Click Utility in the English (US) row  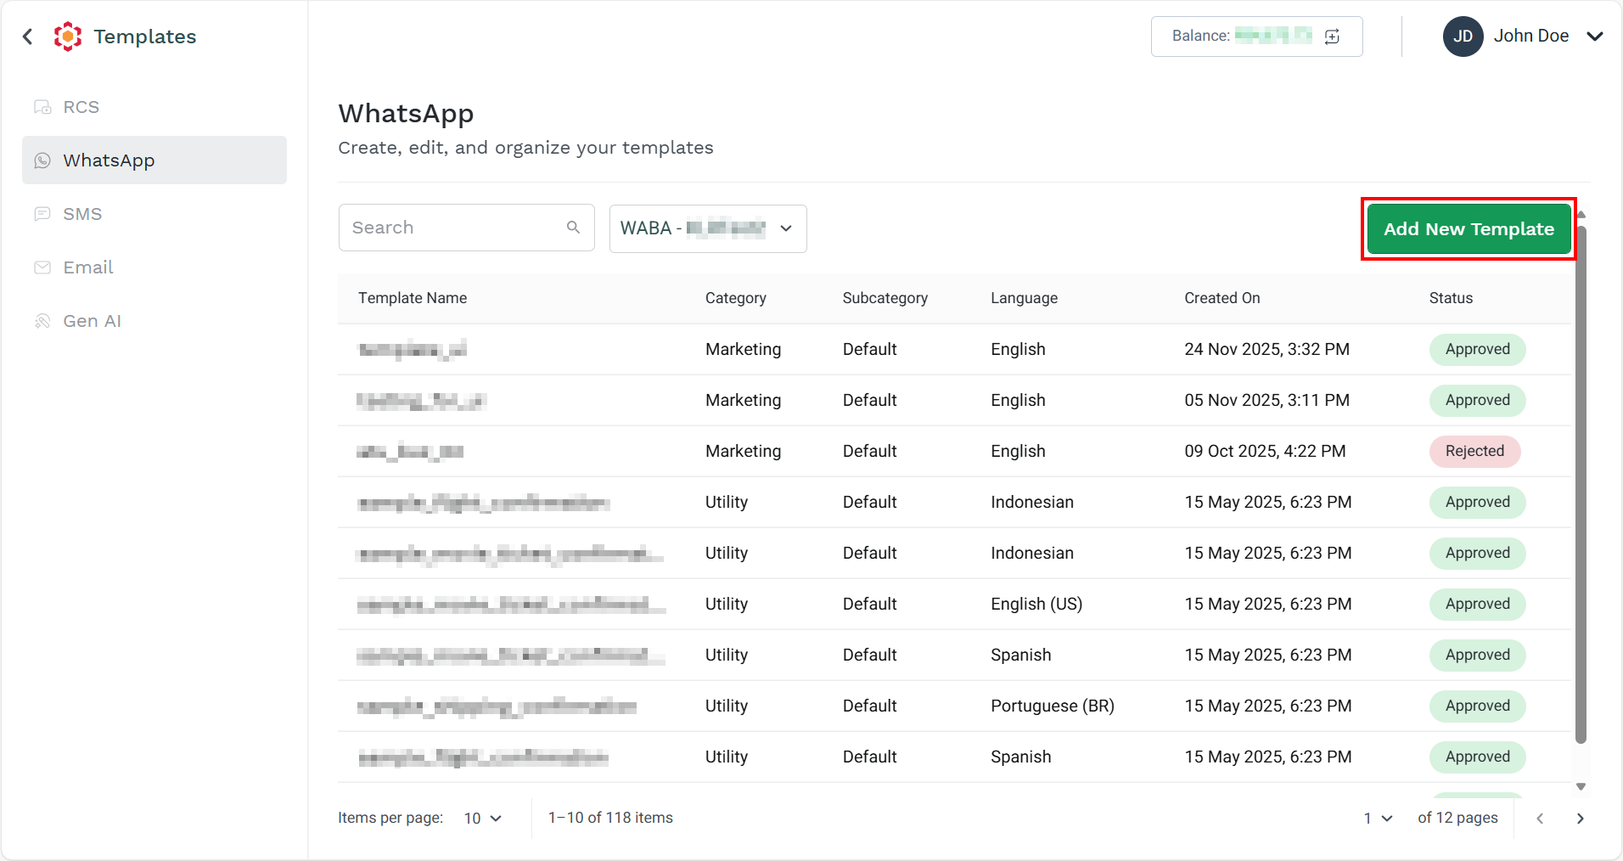[x=727, y=604]
